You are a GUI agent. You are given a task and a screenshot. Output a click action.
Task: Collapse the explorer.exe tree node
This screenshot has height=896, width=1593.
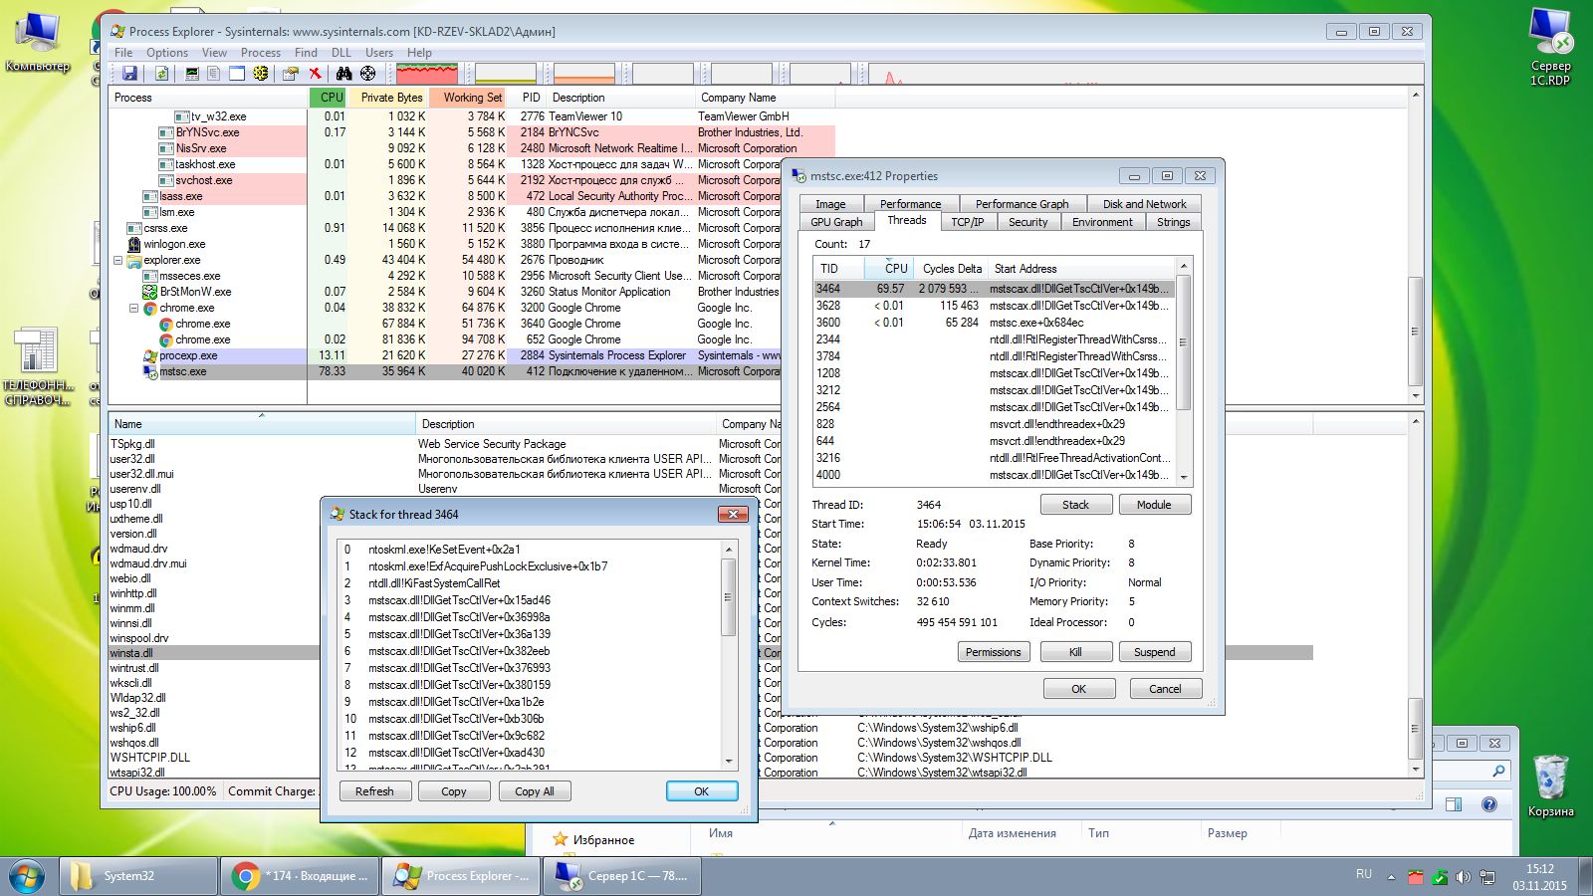[117, 260]
